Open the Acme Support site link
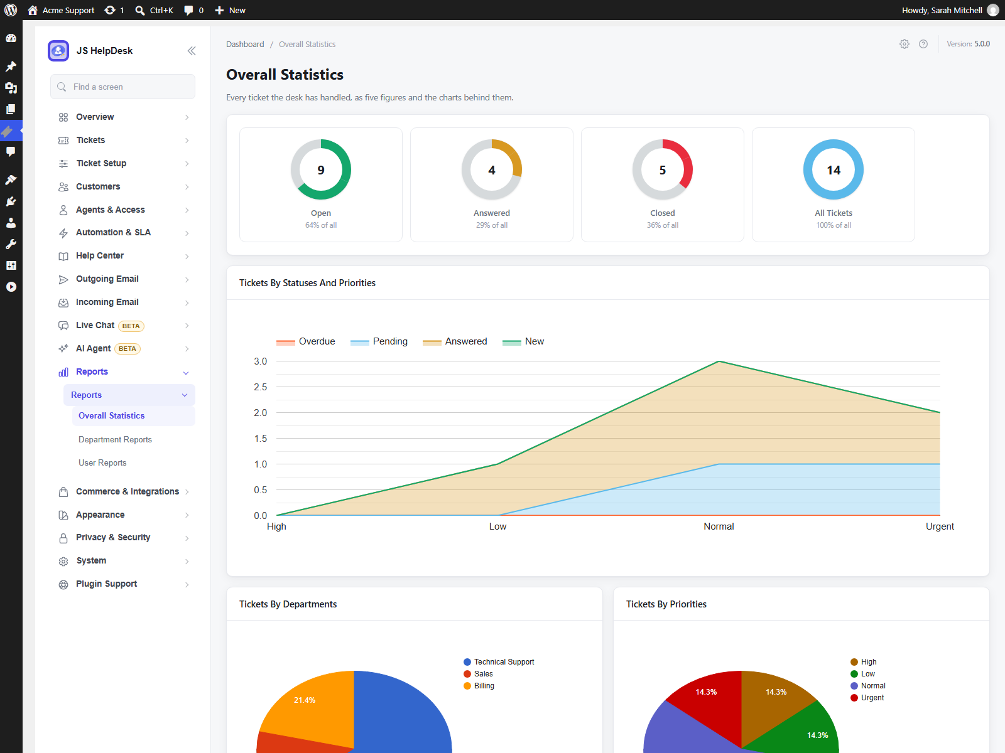 coord(61,10)
